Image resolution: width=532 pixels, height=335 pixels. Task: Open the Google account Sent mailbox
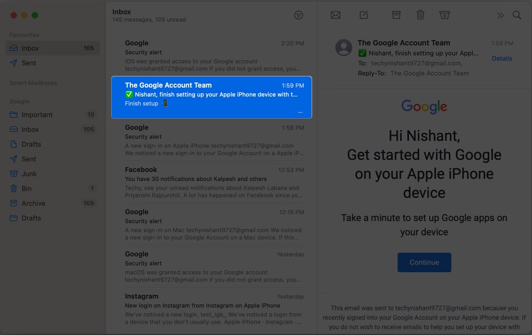53,159
